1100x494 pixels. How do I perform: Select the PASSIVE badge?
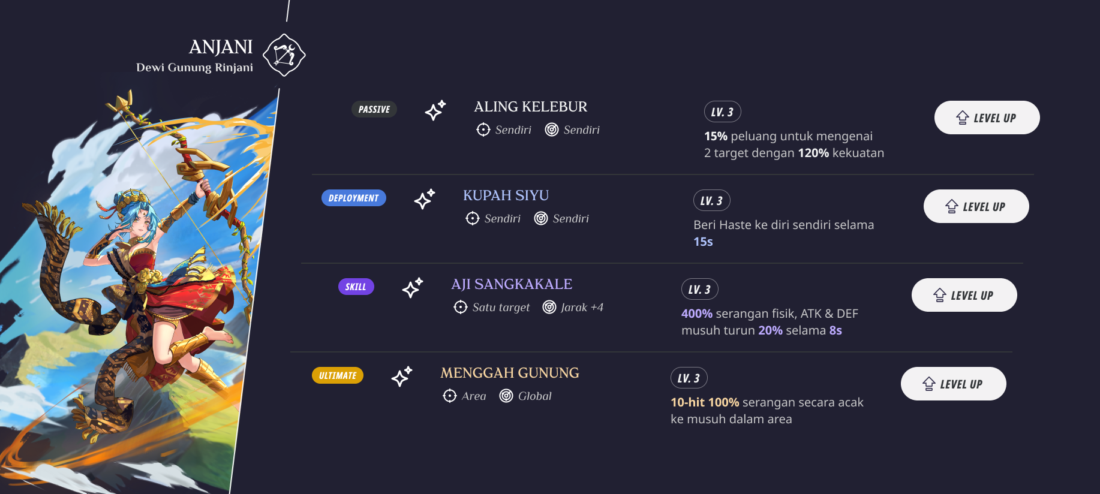tap(374, 109)
